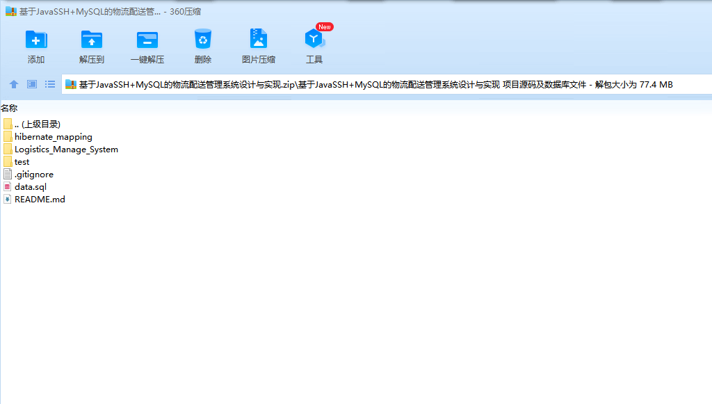The width and height of the screenshot is (712, 404).
Task: Click the Logistics_Manage_System folder icon
Action: (x=8, y=149)
